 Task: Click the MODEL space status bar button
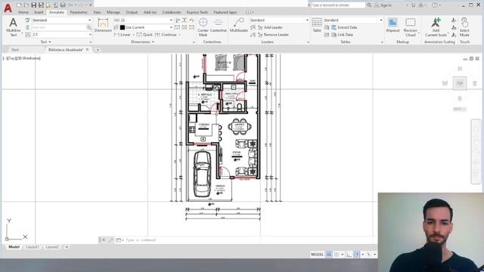point(317,255)
